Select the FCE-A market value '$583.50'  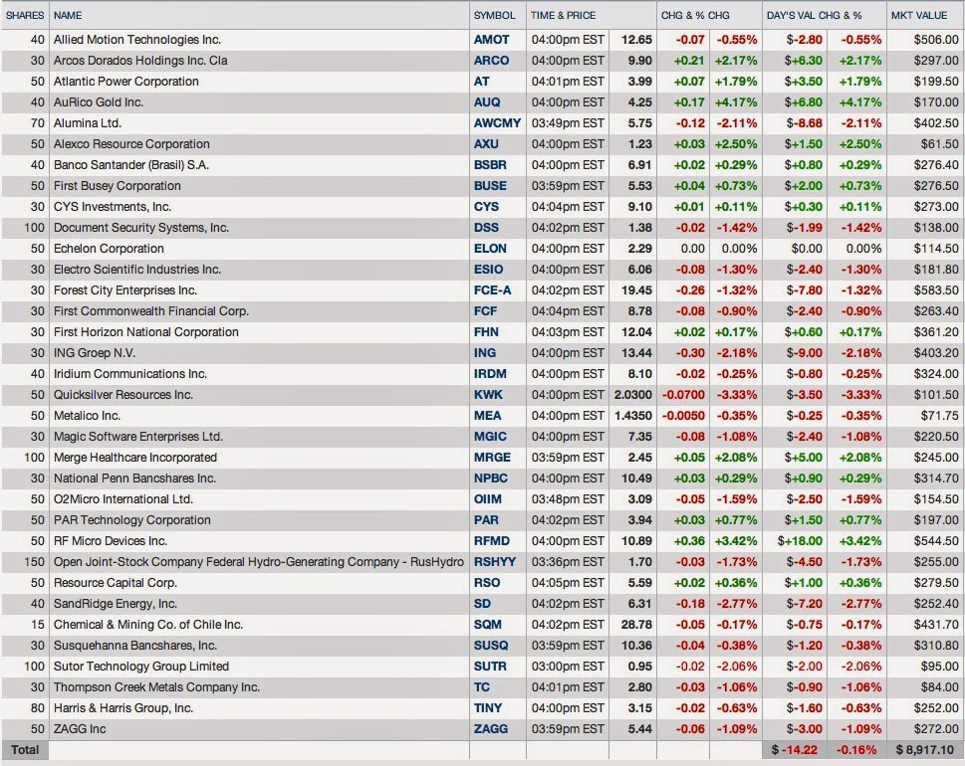tap(936, 290)
